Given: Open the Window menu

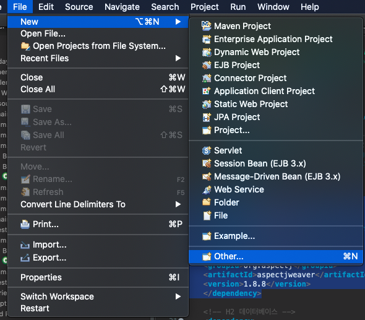Looking at the screenshot, I should pos(273,7).
